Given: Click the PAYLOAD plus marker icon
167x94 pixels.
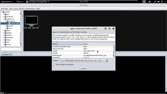Looking at the screenshot, I should [x=61, y=55].
